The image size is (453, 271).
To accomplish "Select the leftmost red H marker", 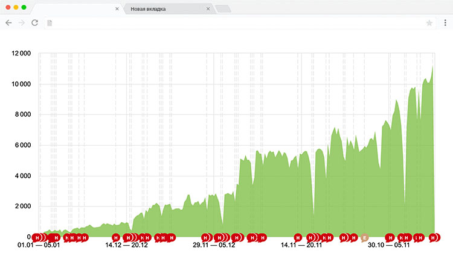I will pos(37,237).
